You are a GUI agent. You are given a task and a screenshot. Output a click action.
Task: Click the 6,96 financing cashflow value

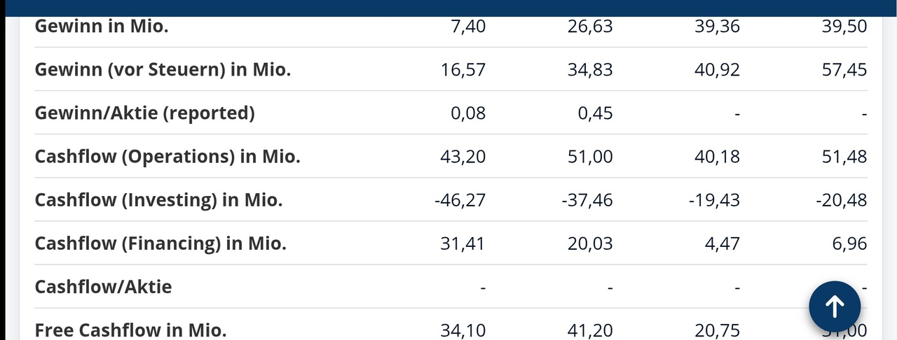tap(850, 243)
